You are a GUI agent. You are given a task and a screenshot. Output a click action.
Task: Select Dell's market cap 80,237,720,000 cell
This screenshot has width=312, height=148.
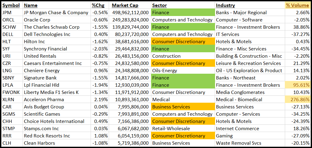(x=130, y=34)
